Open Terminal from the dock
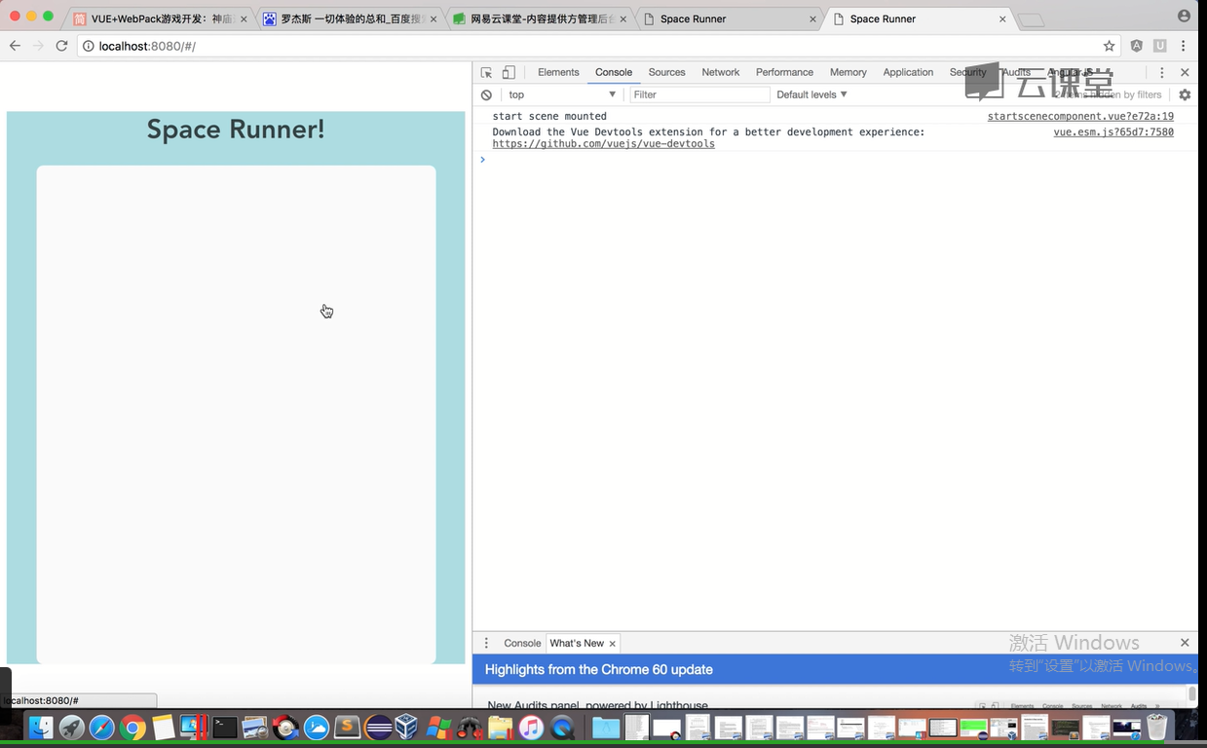Viewport: 1207px width, 748px height. pyautogui.click(x=225, y=728)
